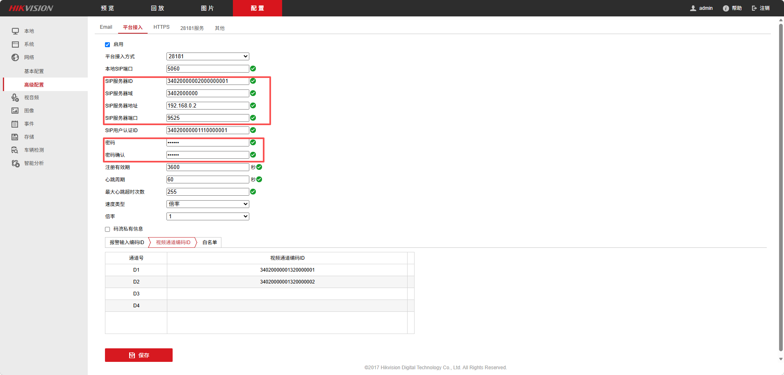
Task: Click the 注销 logout icon
Action: [754, 8]
